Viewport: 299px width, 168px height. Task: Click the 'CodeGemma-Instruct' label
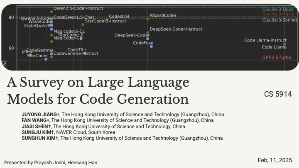click(x=76, y=54)
